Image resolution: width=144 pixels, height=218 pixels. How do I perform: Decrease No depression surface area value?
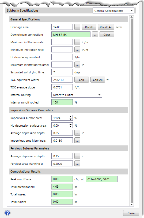[x=70, y=127]
